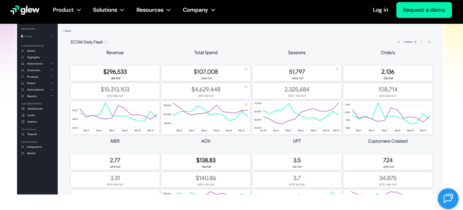Screen dimensions: 463x210
Task: Click the 2,325,684 MTD sessions value
Action: [297, 89]
